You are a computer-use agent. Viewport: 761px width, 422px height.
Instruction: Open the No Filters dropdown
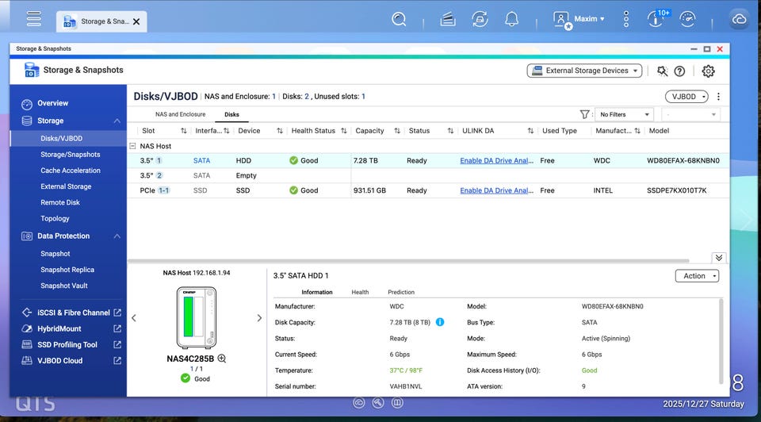coord(623,114)
